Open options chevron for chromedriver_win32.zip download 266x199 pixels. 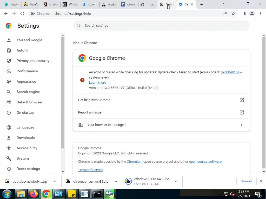(116, 181)
